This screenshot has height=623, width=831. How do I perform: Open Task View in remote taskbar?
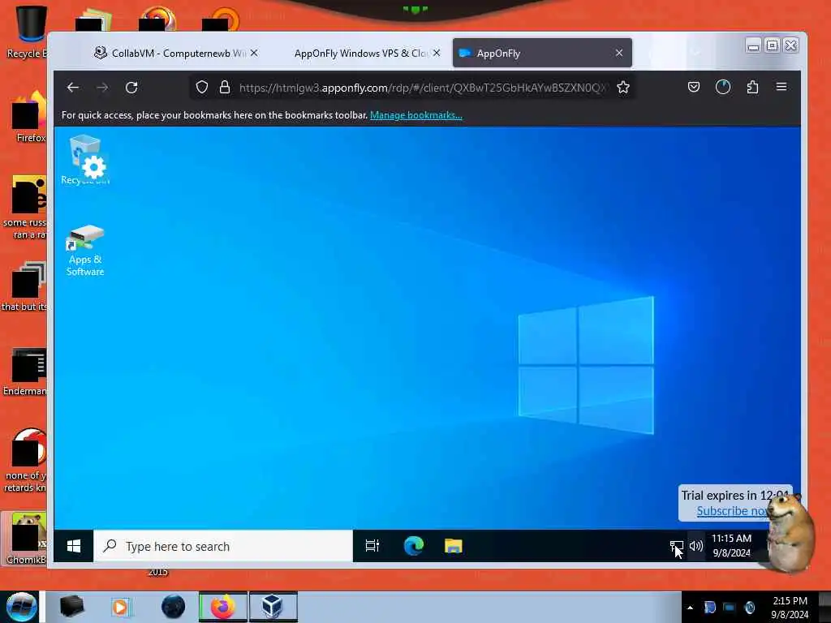(372, 546)
